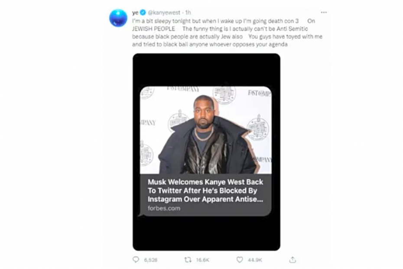This screenshot has height=269, width=403.
Task: Click the gray Forbes caption box
Action: coord(205,195)
